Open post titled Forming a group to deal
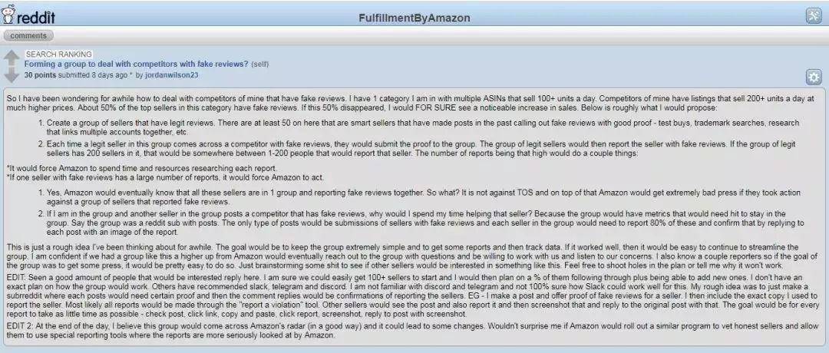 click(136, 64)
